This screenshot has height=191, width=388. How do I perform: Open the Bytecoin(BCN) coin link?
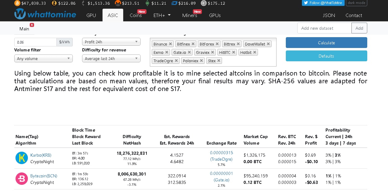pos(44,176)
